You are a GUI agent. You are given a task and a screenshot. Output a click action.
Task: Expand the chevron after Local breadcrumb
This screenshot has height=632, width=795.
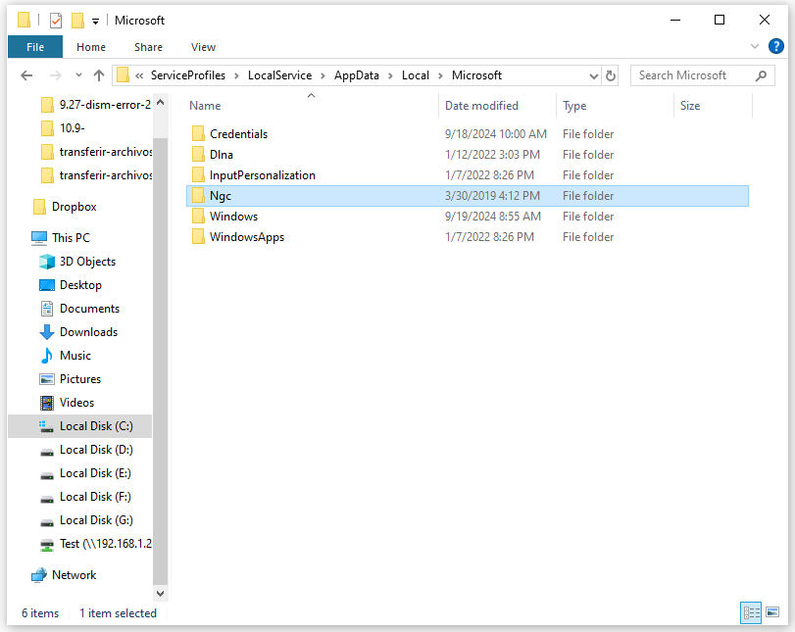[x=440, y=76]
